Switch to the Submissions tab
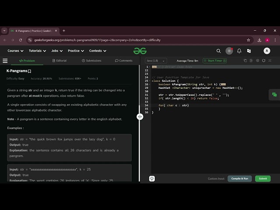The height and width of the screenshot is (210, 280). click(x=91, y=61)
